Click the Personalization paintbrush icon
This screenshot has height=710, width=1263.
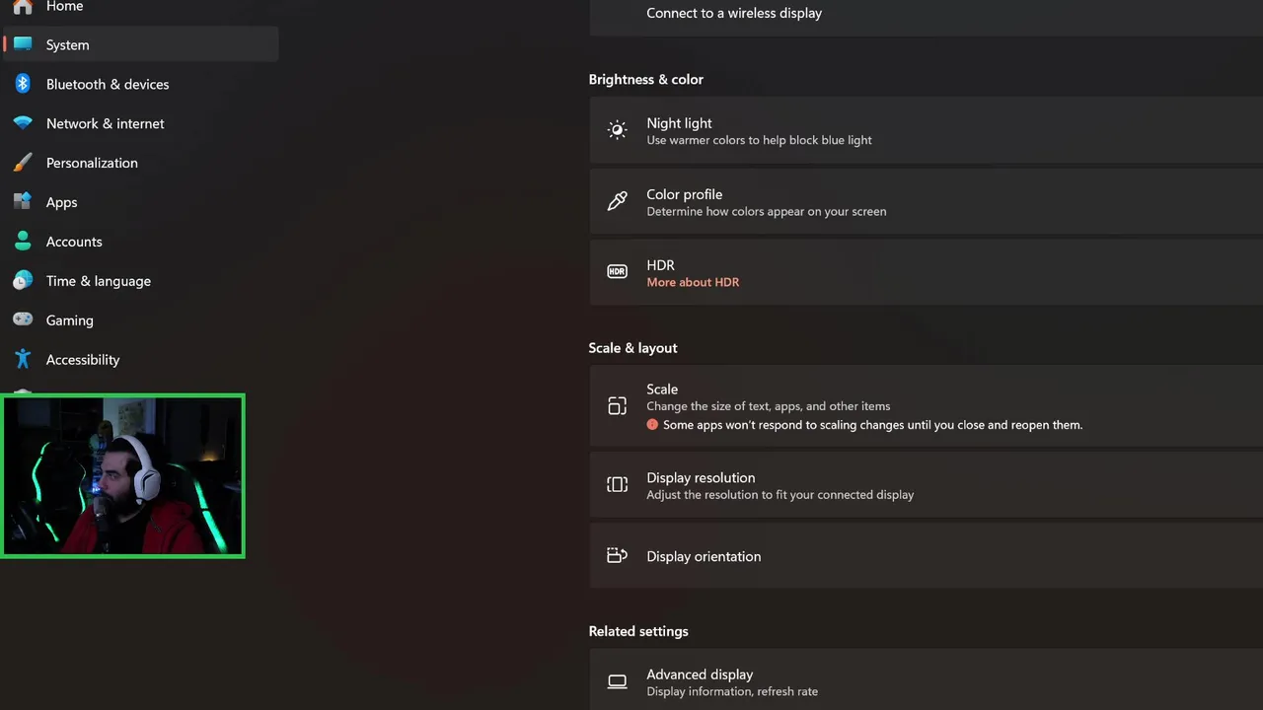(23, 163)
